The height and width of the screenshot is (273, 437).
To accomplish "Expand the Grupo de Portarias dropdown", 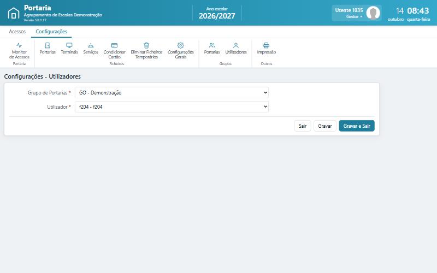I will click(172, 92).
